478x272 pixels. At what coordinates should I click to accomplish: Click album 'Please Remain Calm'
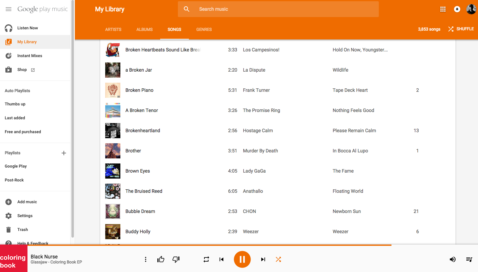354,131
